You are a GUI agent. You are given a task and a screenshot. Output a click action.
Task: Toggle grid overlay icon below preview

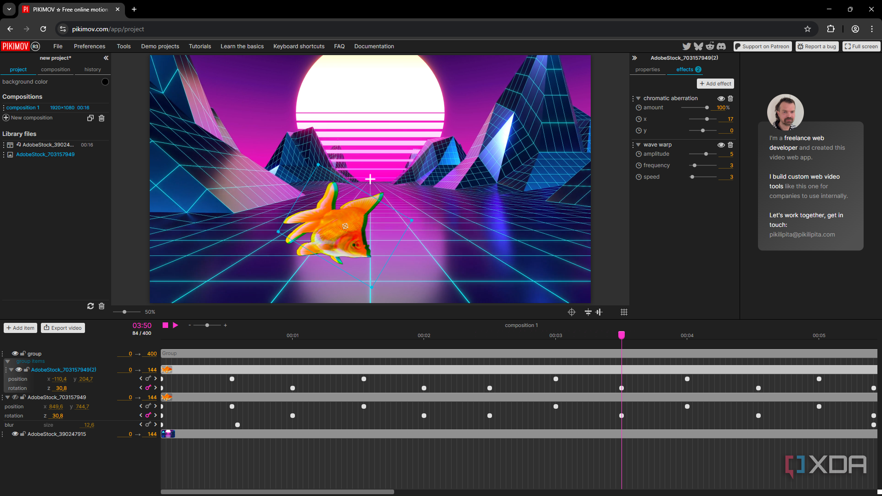[624, 312]
